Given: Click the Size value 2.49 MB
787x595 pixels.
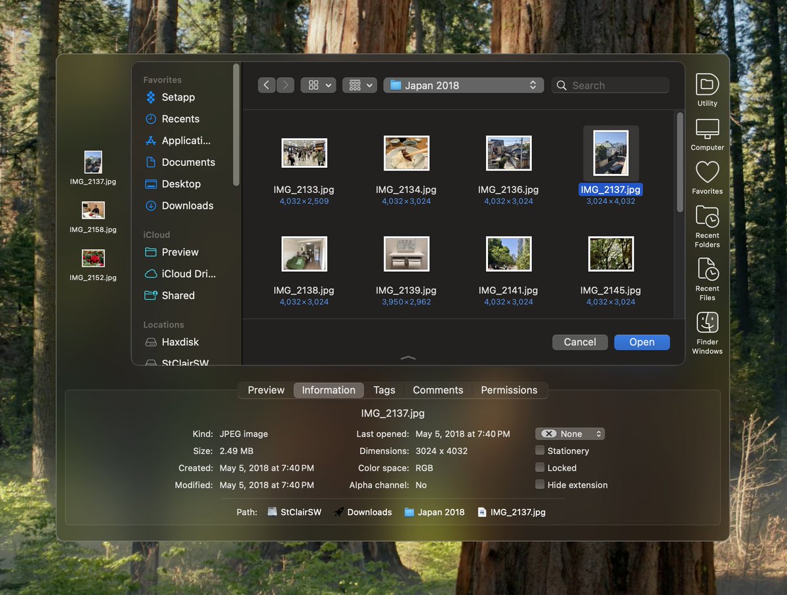Looking at the screenshot, I should pos(237,451).
